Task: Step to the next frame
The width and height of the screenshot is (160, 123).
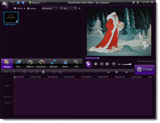Action: 102,64
